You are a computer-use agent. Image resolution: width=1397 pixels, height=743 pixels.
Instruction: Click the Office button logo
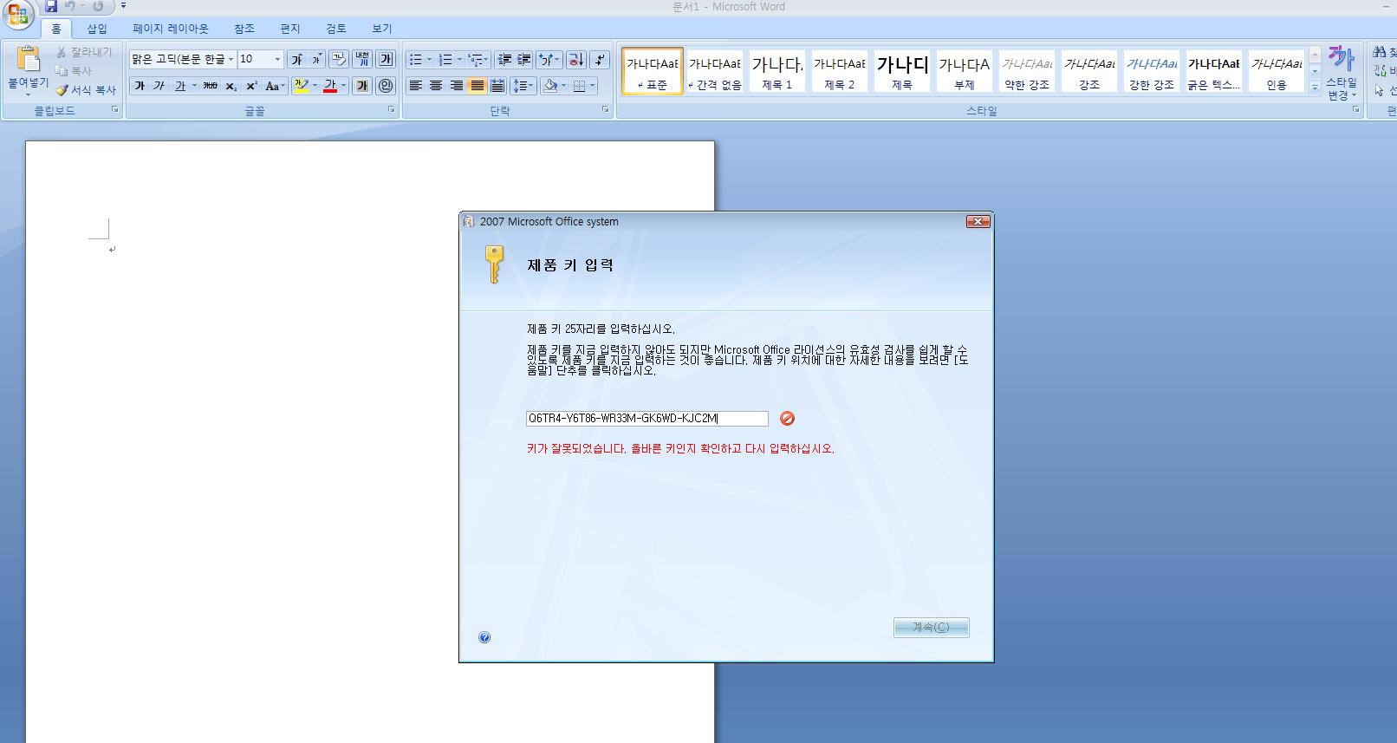point(18,14)
